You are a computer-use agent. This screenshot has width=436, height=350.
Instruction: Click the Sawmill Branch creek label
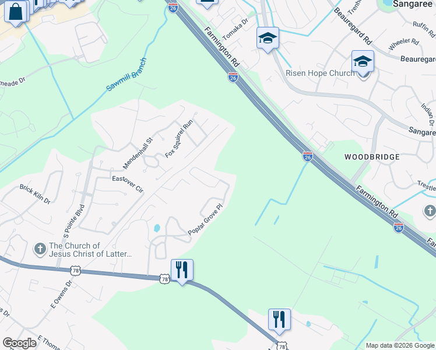[x=126, y=74]
